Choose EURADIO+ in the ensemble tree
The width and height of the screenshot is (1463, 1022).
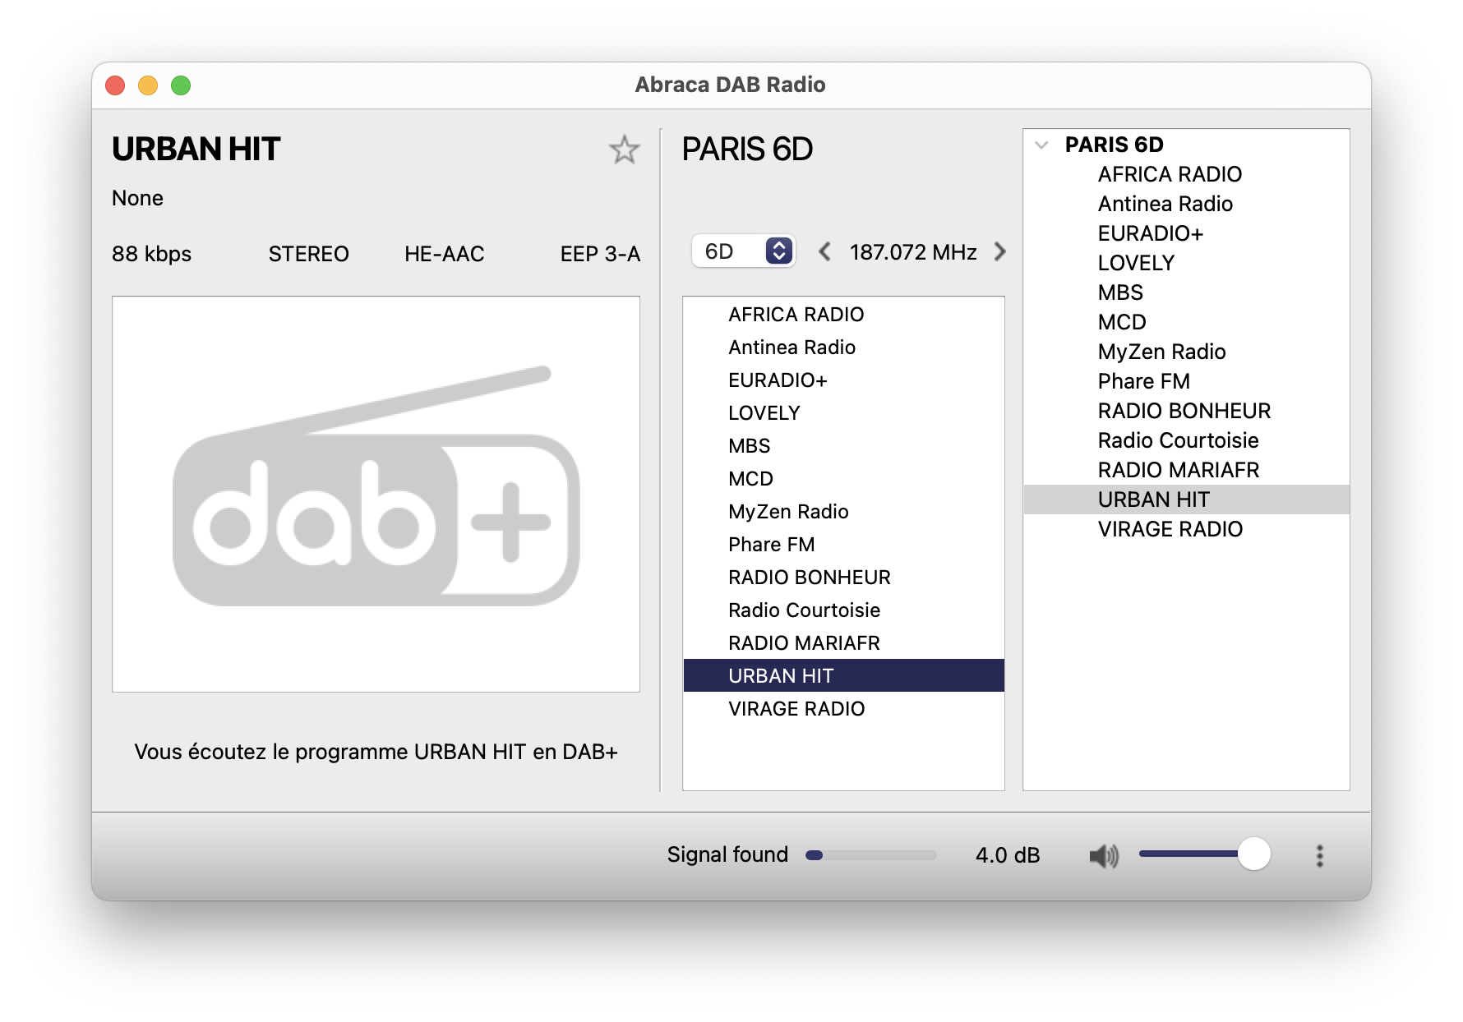1186,233
